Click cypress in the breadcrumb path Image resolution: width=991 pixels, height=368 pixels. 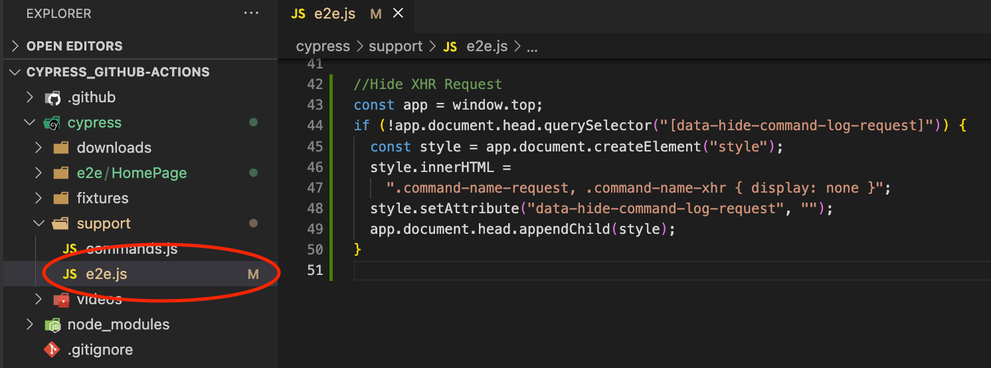pyautogui.click(x=323, y=46)
